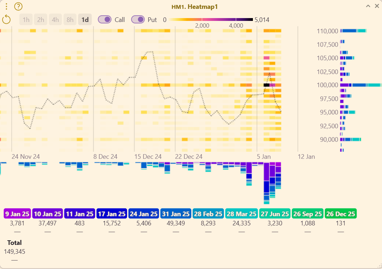Toggle the 28 Feb 25 expiry chip
Screen dimensions: 382x269
pos(208,214)
